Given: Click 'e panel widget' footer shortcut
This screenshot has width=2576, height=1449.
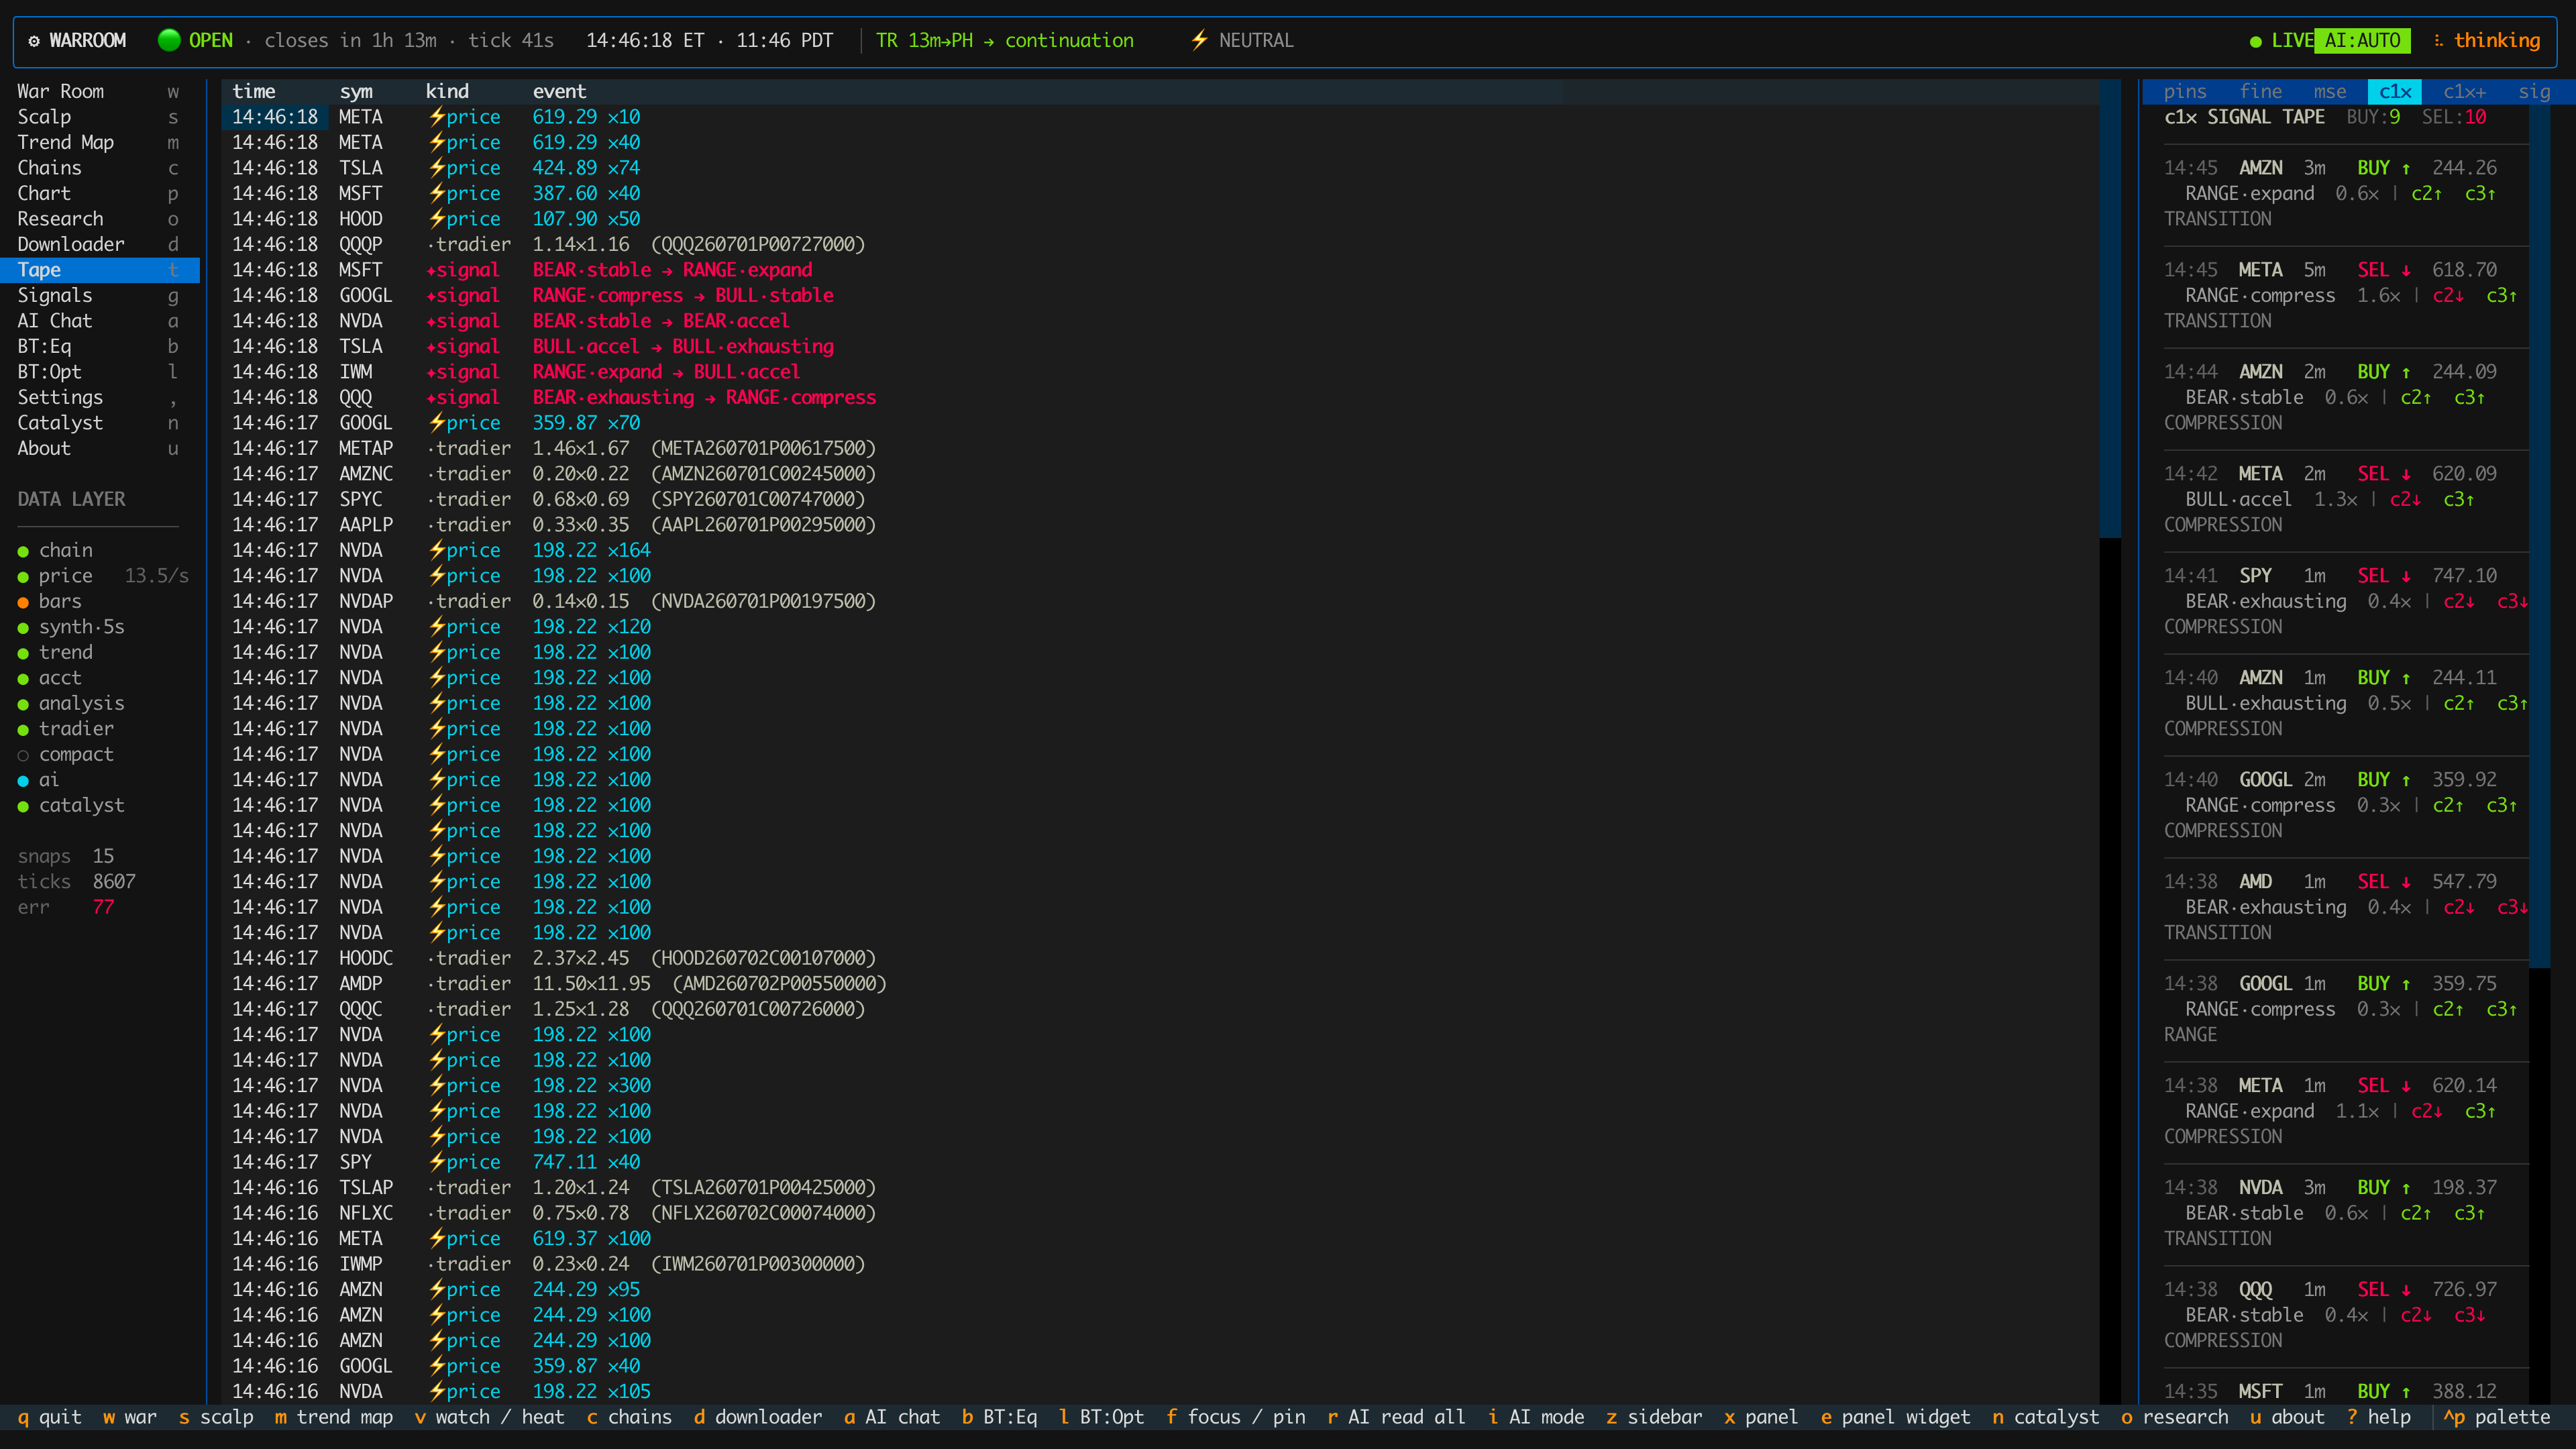Looking at the screenshot, I should pyautogui.click(x=1896, y=1417).
